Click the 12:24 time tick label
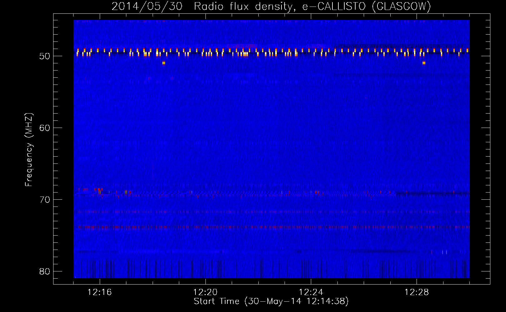The height and width of the screenshot is (312, 506). pos(311,292)
